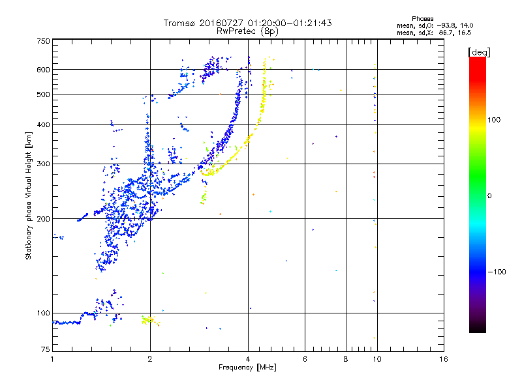Click the colorbar tick label '-100'
Image resolution: width=522 pixels, height=391 pixels.
(x=497, y=272)
